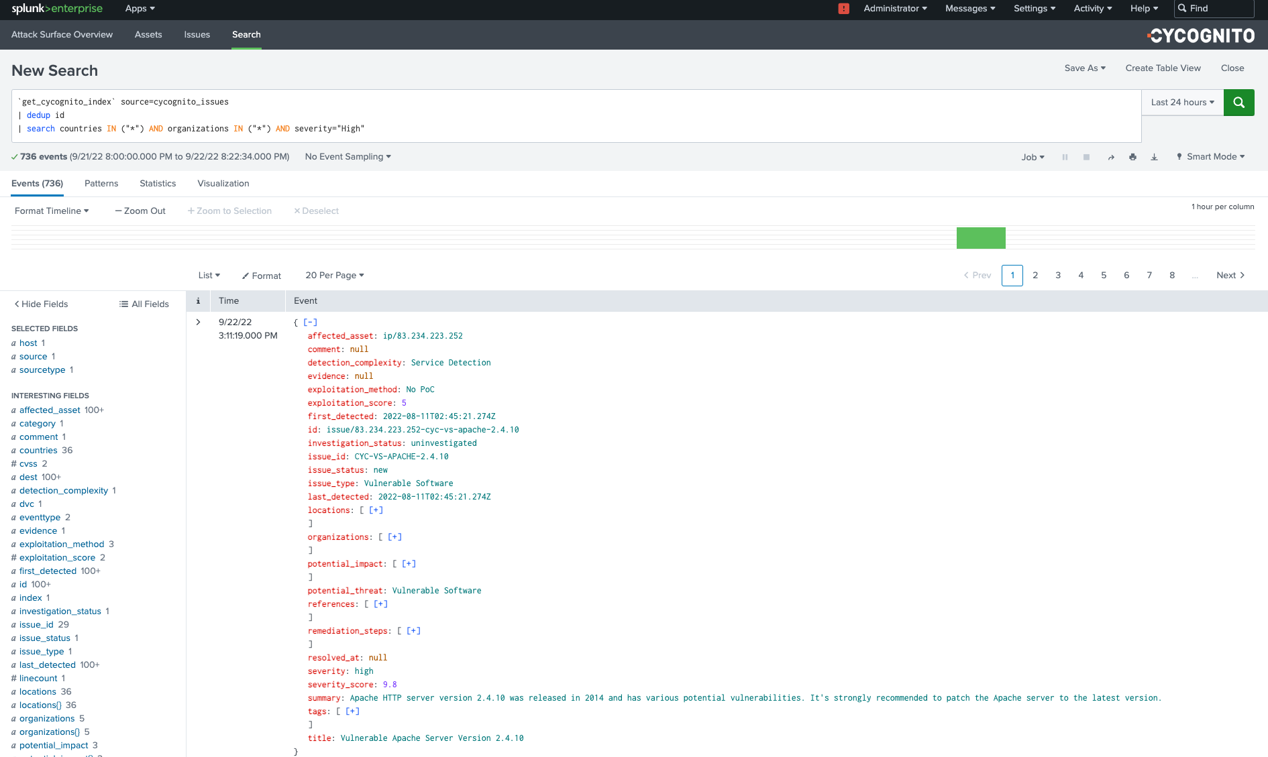
Task: Click the splunk>enterprise logo
Action: 57,9
